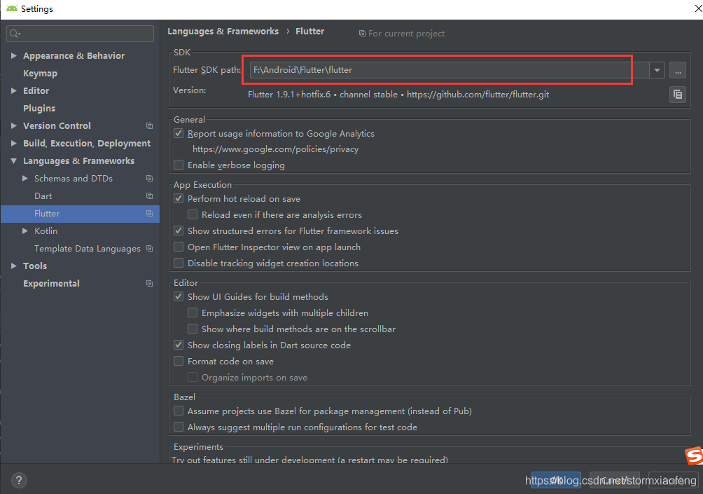Open the help question mark button
The height and width of the screenshot is (494, 703).
point(19,481)
